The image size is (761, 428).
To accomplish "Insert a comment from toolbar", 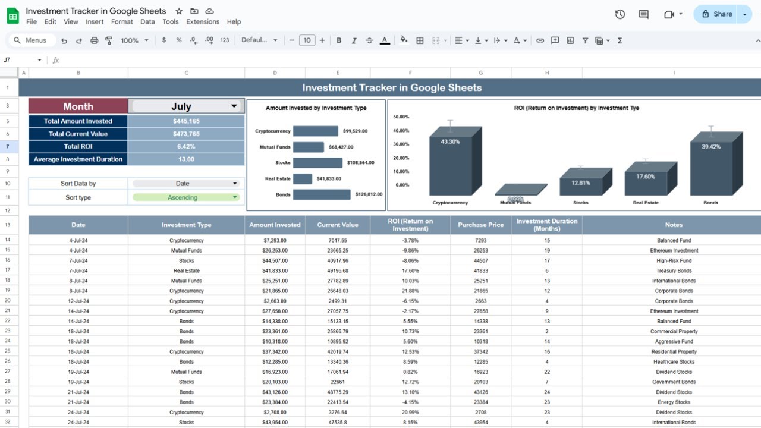I will click(555, 40).
